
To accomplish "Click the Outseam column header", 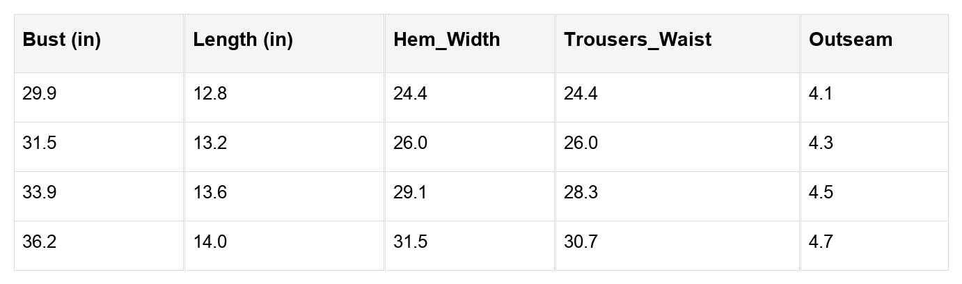I will [x=850, y=40].
